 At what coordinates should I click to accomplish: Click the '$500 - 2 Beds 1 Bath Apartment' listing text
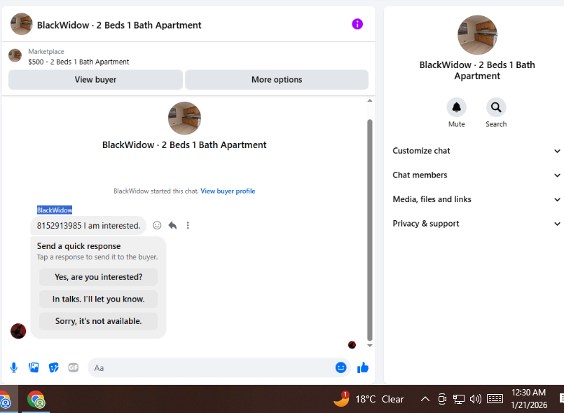(x=78, y=62)
